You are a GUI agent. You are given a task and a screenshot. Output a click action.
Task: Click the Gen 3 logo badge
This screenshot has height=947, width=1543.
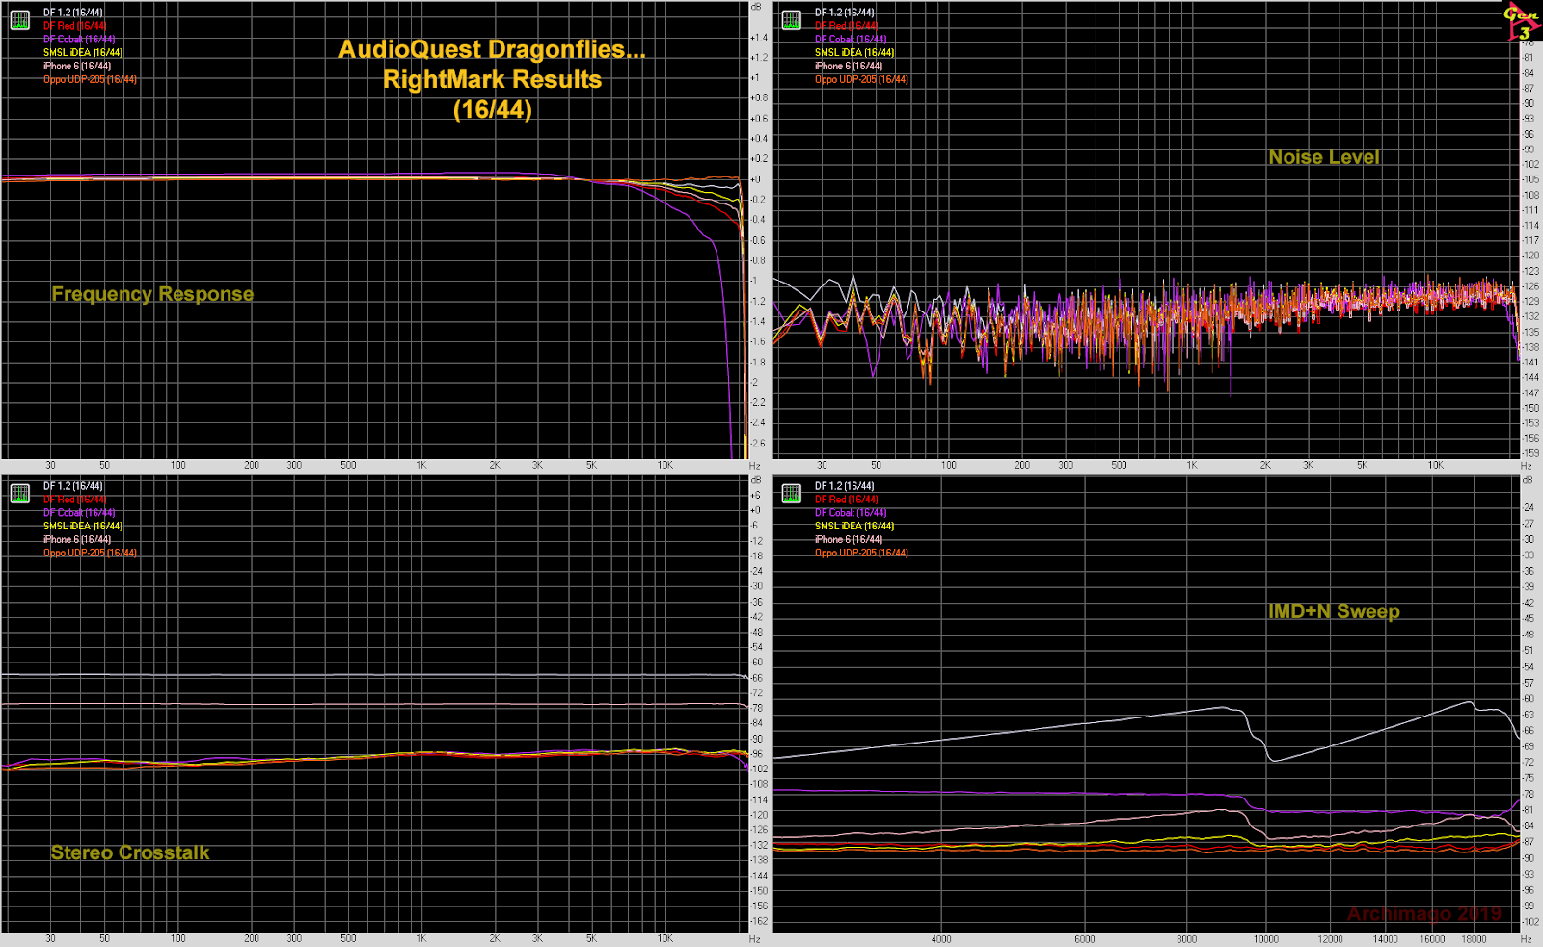coord(1522,22)
